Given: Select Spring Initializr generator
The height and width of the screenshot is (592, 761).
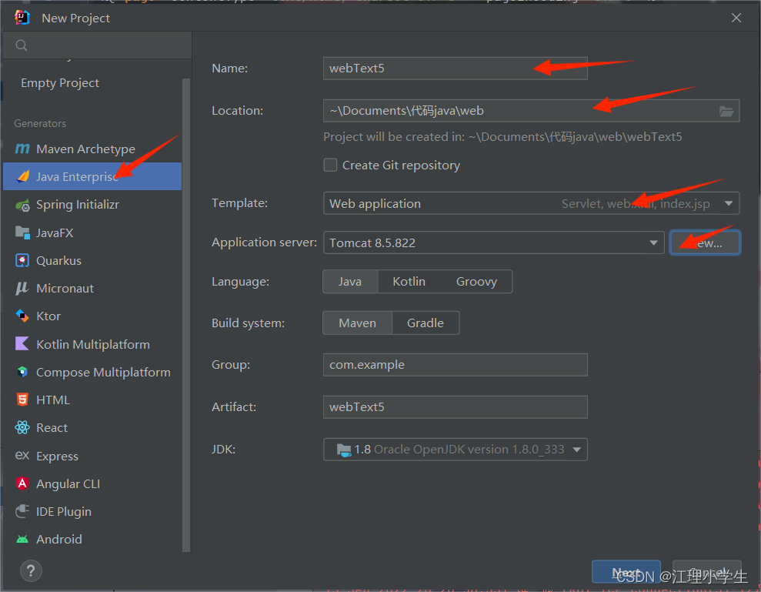Looking at the screenshot, I should (92, 205).
